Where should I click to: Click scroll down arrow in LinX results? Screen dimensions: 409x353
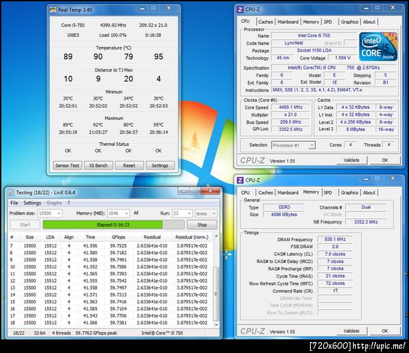(x=216, y=324)
